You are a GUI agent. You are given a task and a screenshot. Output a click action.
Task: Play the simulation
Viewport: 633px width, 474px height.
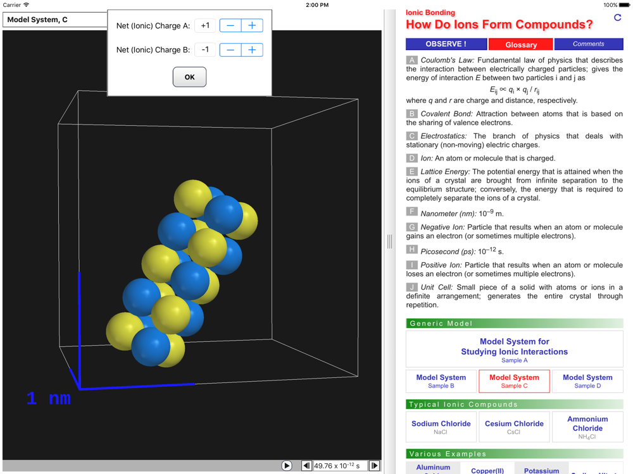coord(287,466)
